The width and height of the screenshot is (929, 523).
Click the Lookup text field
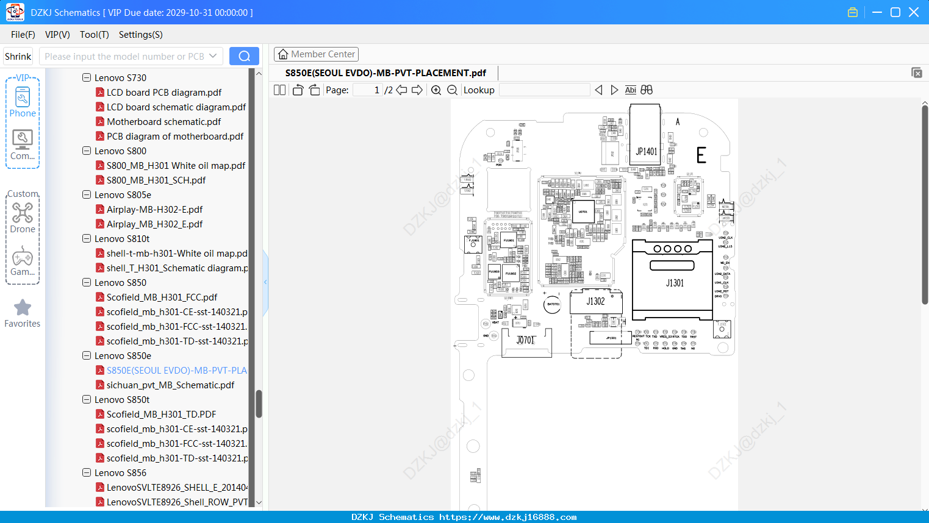545,90
